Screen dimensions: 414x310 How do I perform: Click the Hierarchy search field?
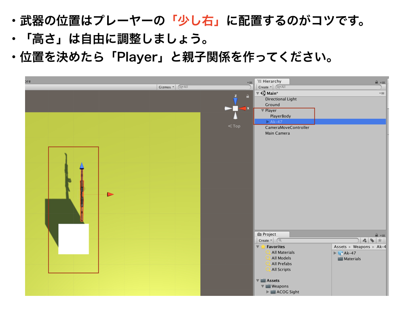click(x=328, y=87)
